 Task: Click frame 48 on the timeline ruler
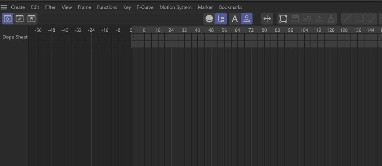pyautogui.click(x=211, y=30)
